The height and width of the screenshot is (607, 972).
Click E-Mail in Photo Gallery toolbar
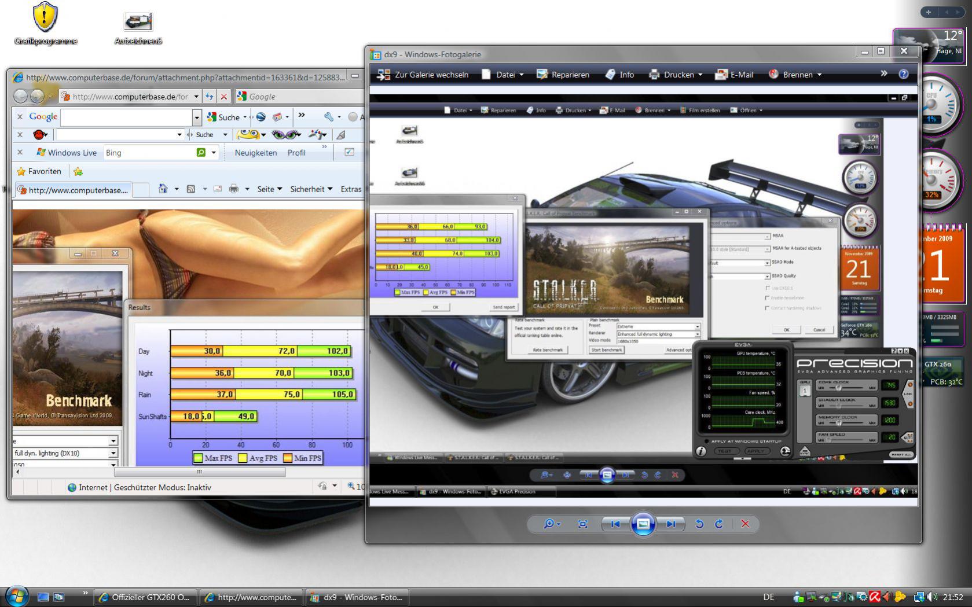(x=735, y=74)
